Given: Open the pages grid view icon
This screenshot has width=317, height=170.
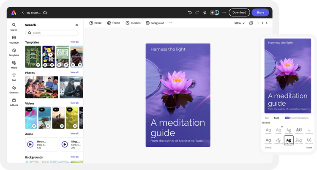Looking at the screenshot, I should pos(251,23).
